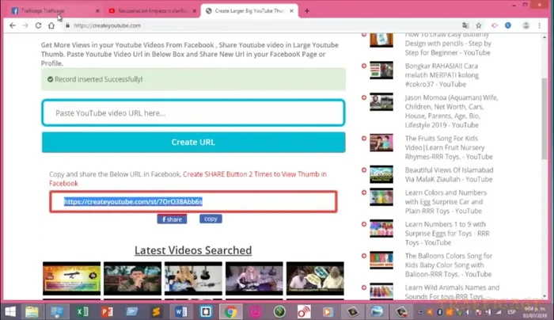Viewport: 554px width, 320px height.
Task: Close the Create Larger Big YouTube tab
Action: pyautogui.click(x=291, y=11)
